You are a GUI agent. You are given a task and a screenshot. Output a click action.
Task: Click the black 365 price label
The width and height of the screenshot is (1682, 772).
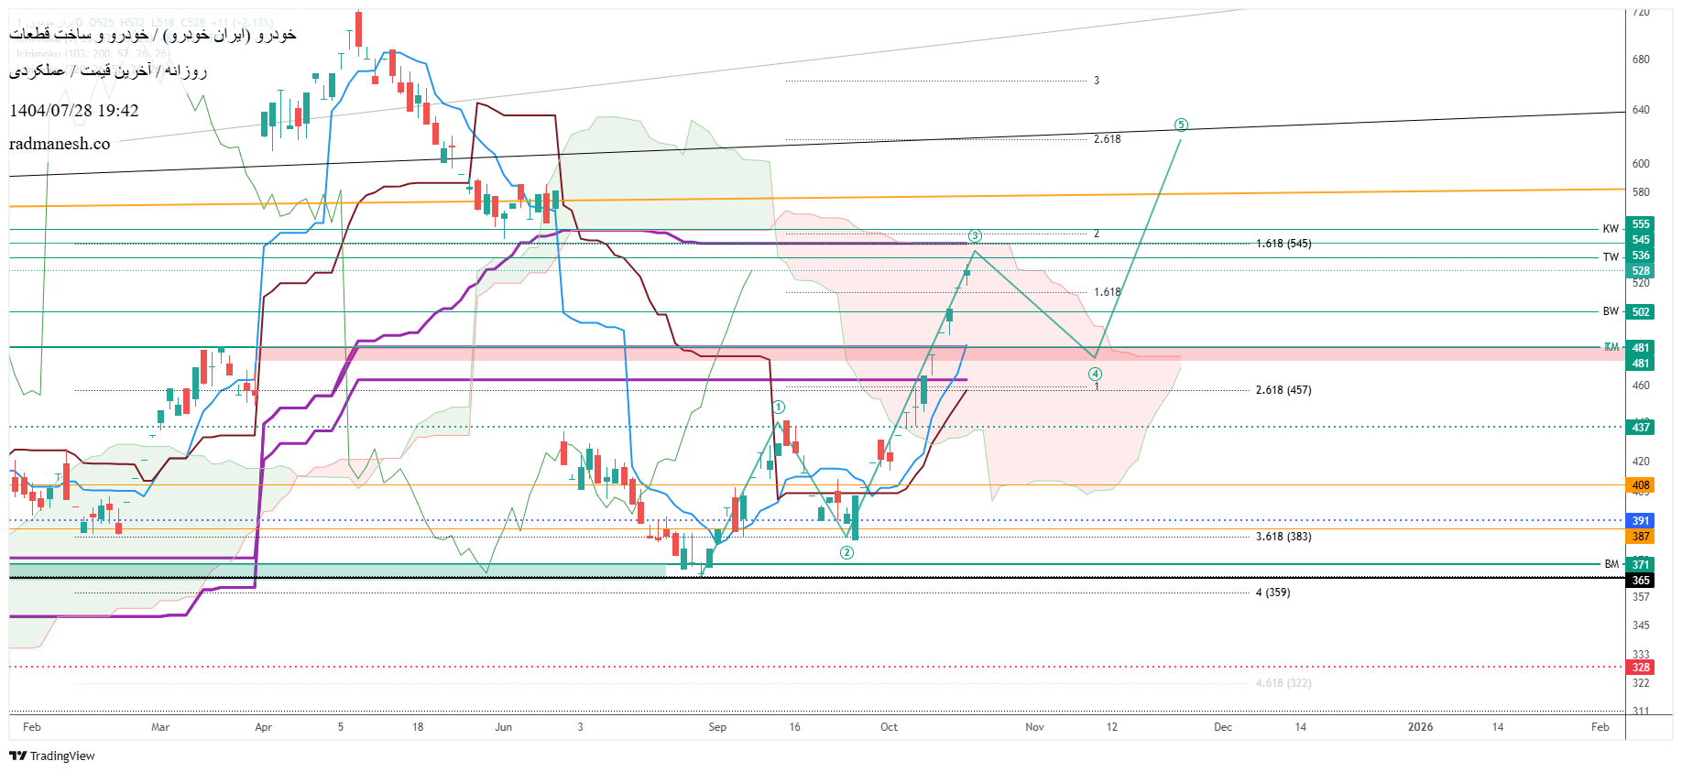[x=1640, y=581]
